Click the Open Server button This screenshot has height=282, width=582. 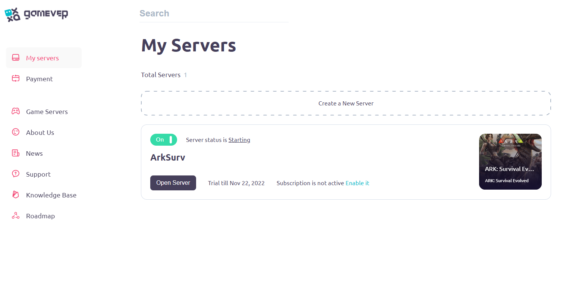coord(173,183)
